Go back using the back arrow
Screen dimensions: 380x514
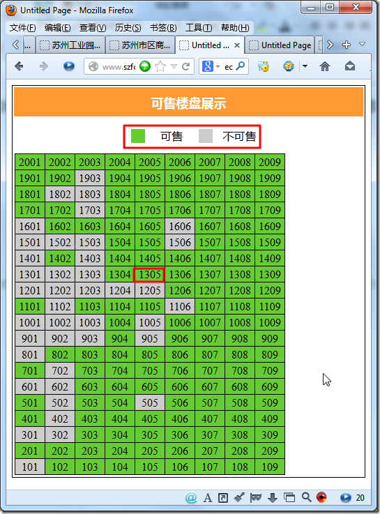pyautogui.click(x=19, y=66)
